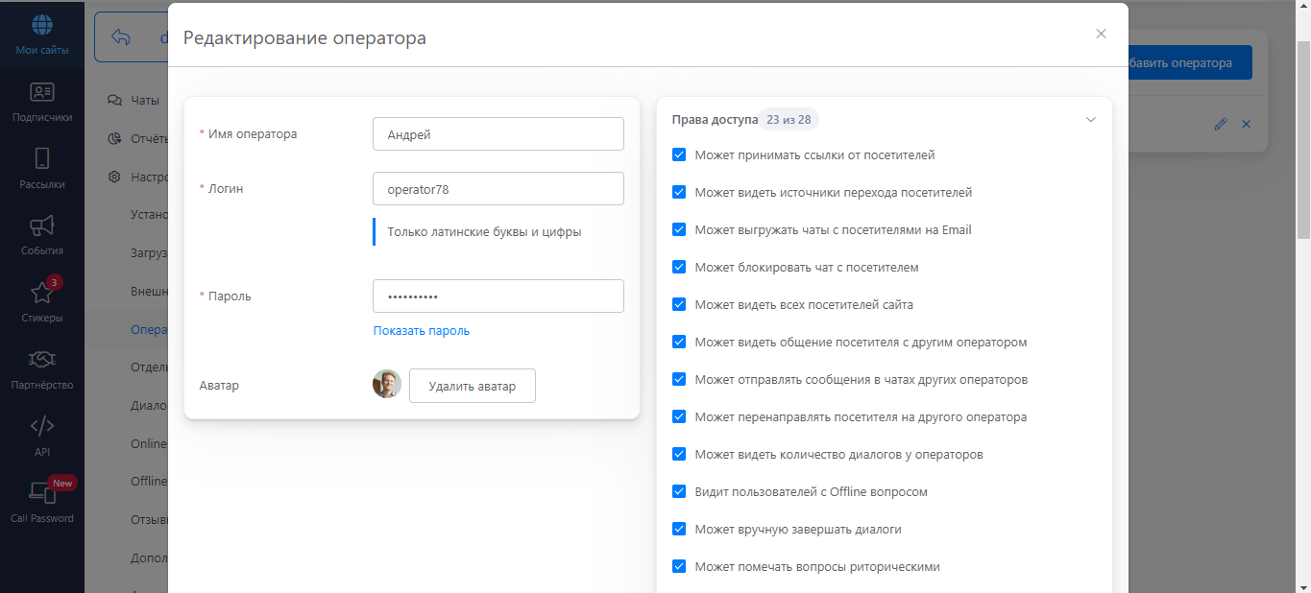Viewport: 1311px width, 593px height.
Task: Click the Мои сайты globe icon
Action: 42,26
